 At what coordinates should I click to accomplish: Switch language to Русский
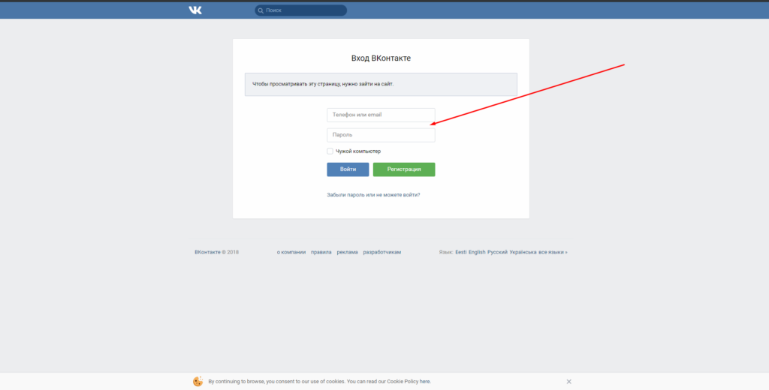tap(497, 252)
